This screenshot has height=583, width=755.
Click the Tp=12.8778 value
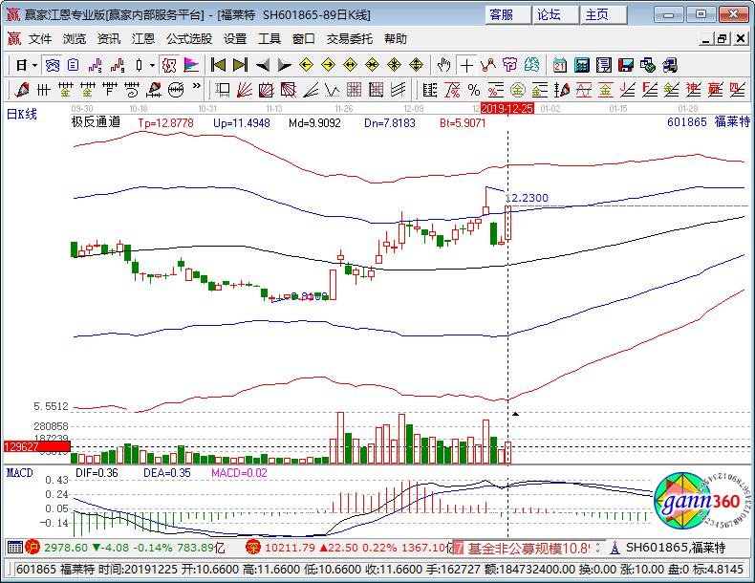click(165, 123)
